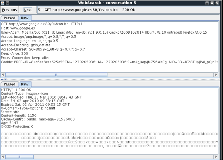The width and height of the screenshot is (223, 160).
Task: Open the conversation URL dropdown field
Action: (x=128, y=10)
